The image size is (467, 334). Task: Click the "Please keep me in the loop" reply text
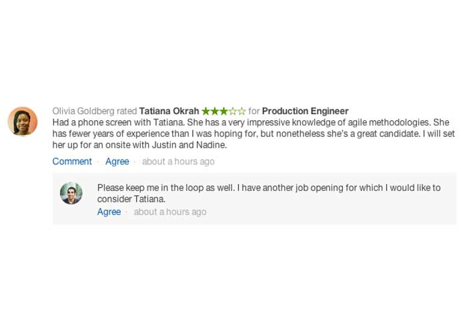point(269,193)
